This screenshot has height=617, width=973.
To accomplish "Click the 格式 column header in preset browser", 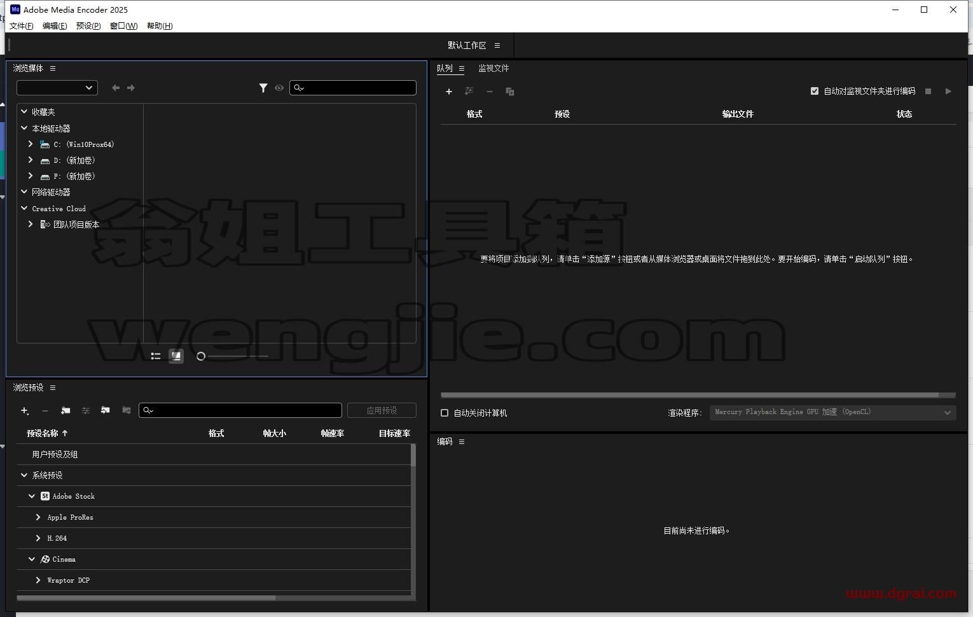I will pos(216,433).
